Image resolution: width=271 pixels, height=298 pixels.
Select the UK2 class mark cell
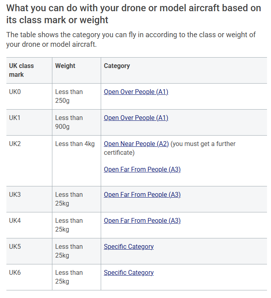(x=15, y=144)
